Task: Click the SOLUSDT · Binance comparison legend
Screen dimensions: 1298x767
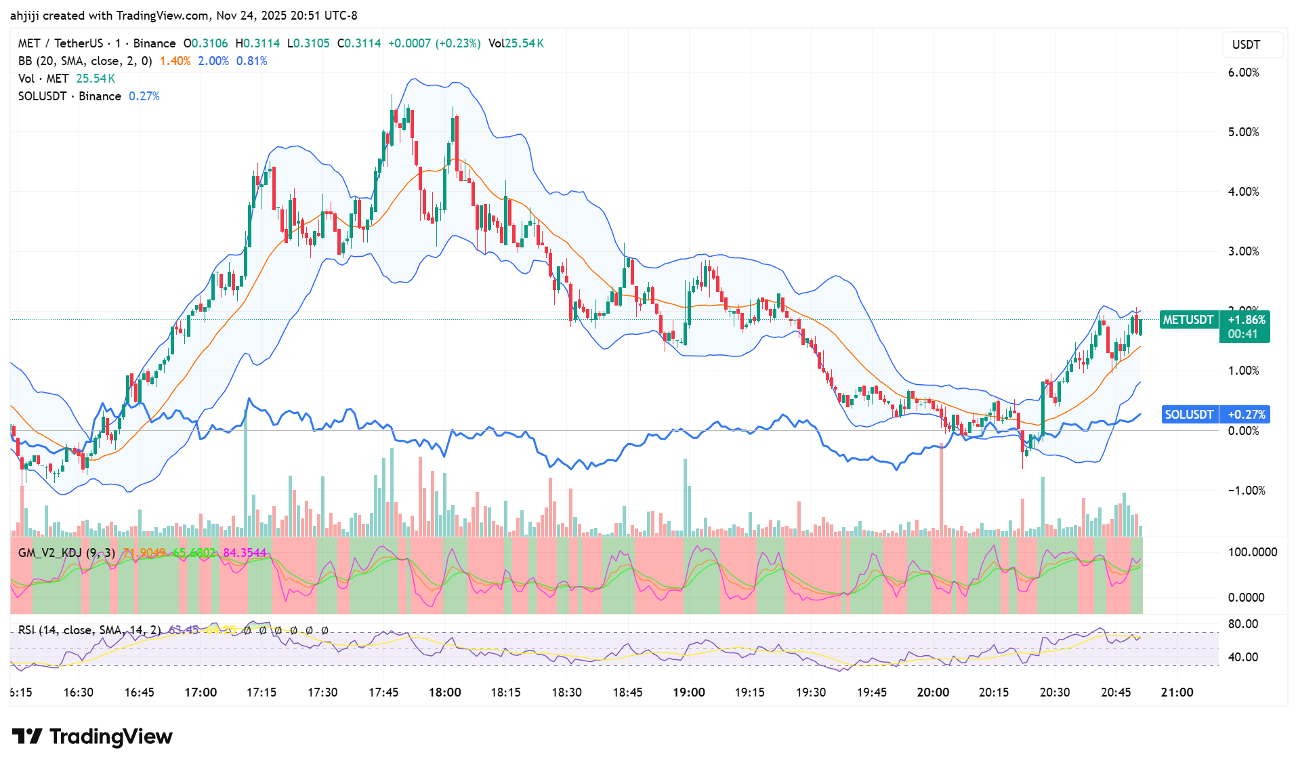Action: (69, 96)
